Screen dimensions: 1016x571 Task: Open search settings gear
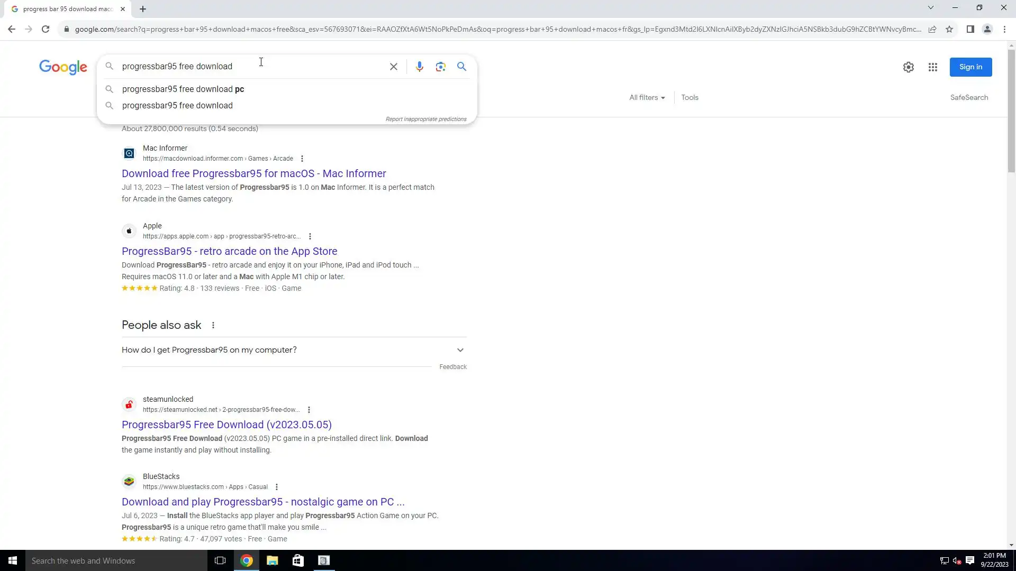pyautogui.click(x=908, y=67)
